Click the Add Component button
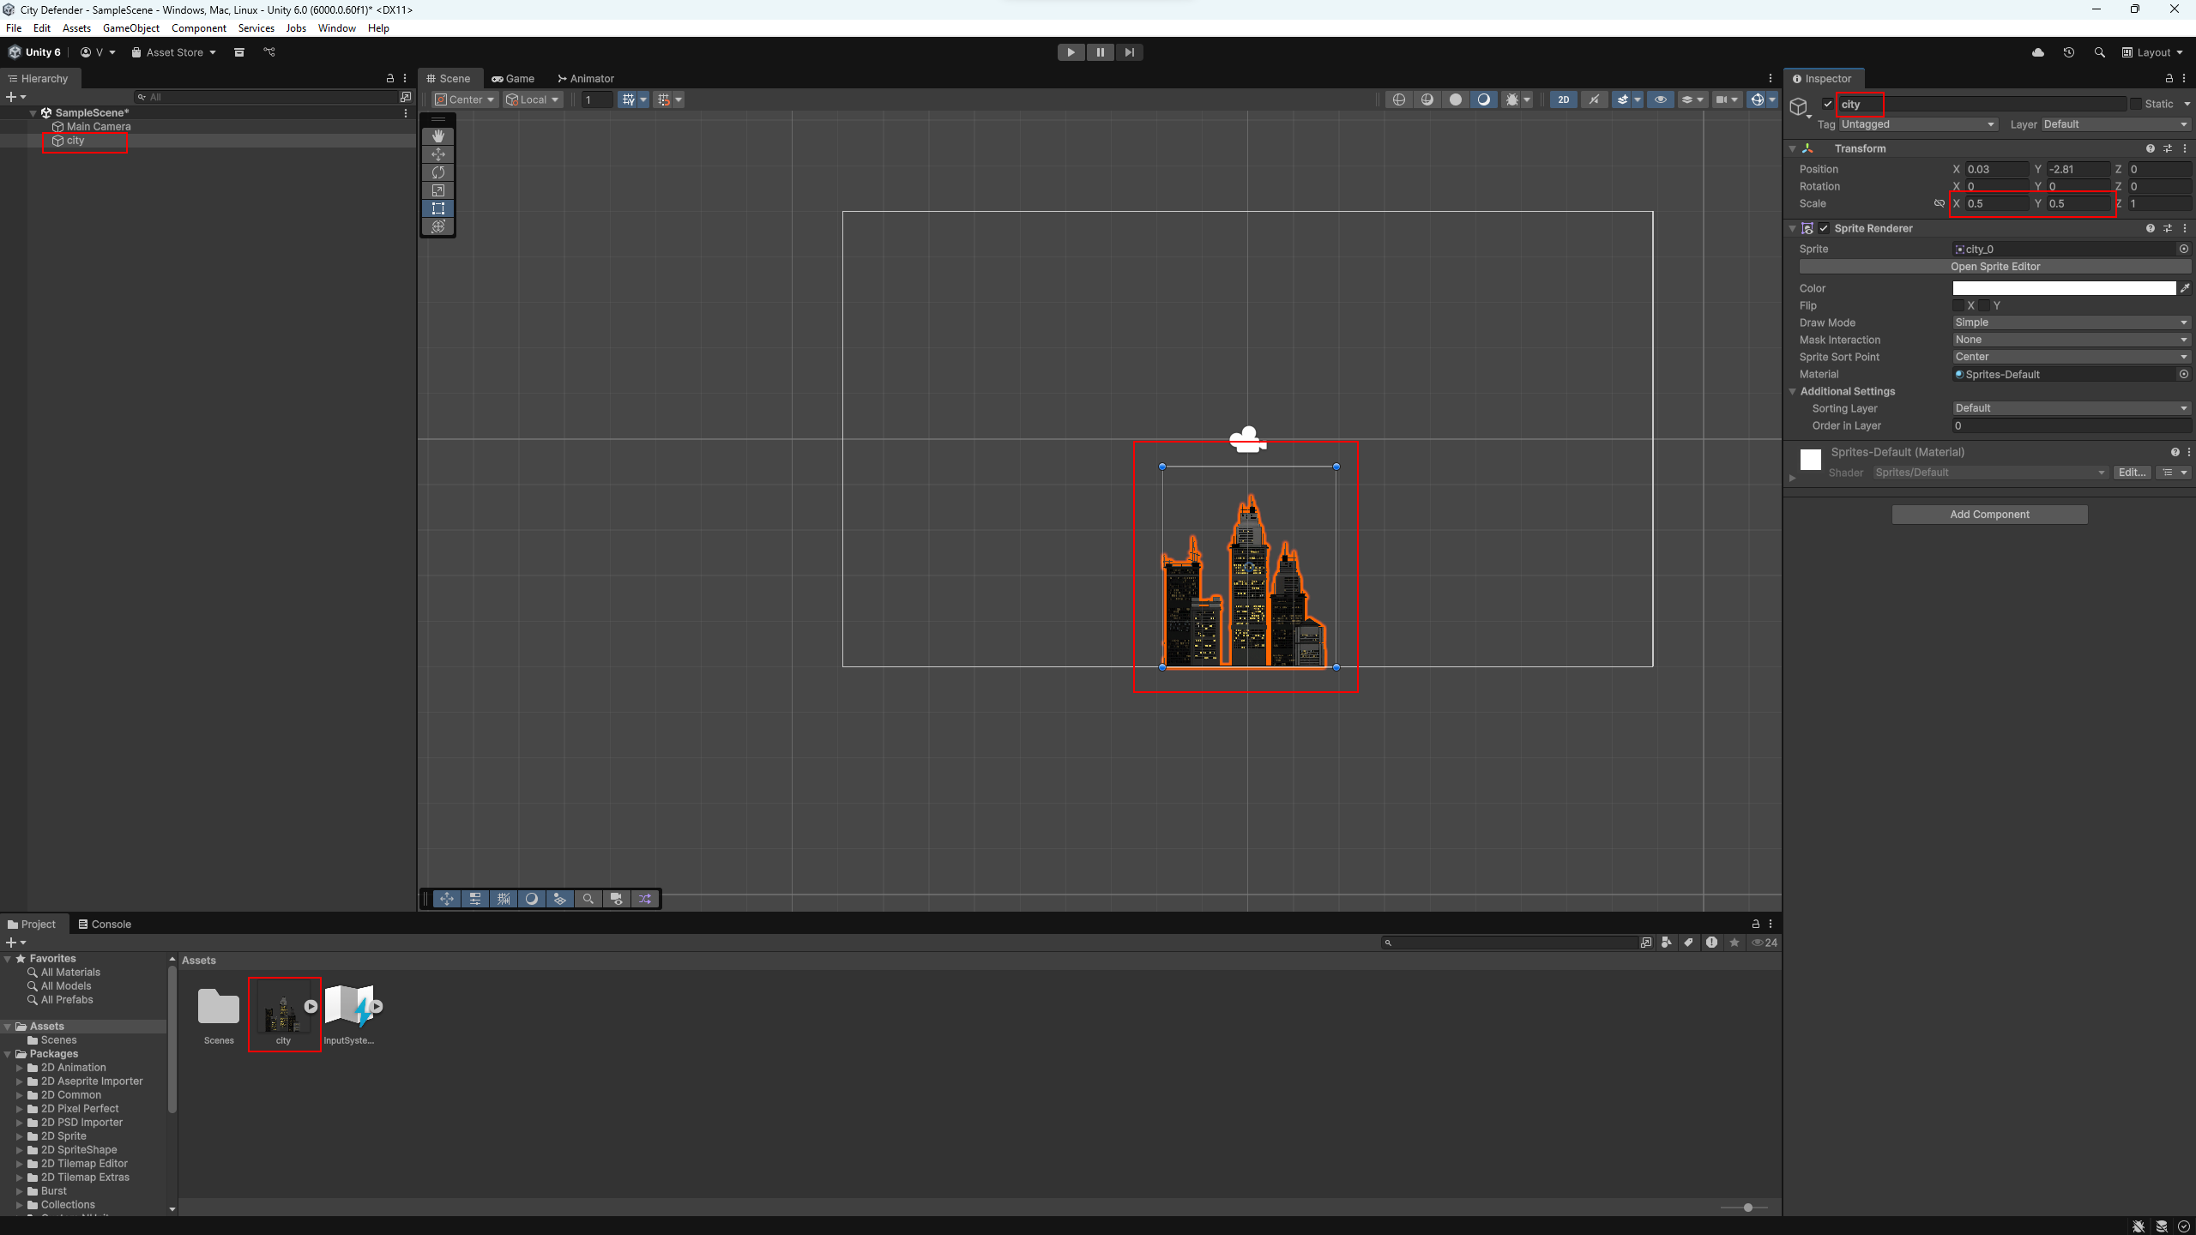Screen dimensions: 2196x1235 pos(1989,515)
